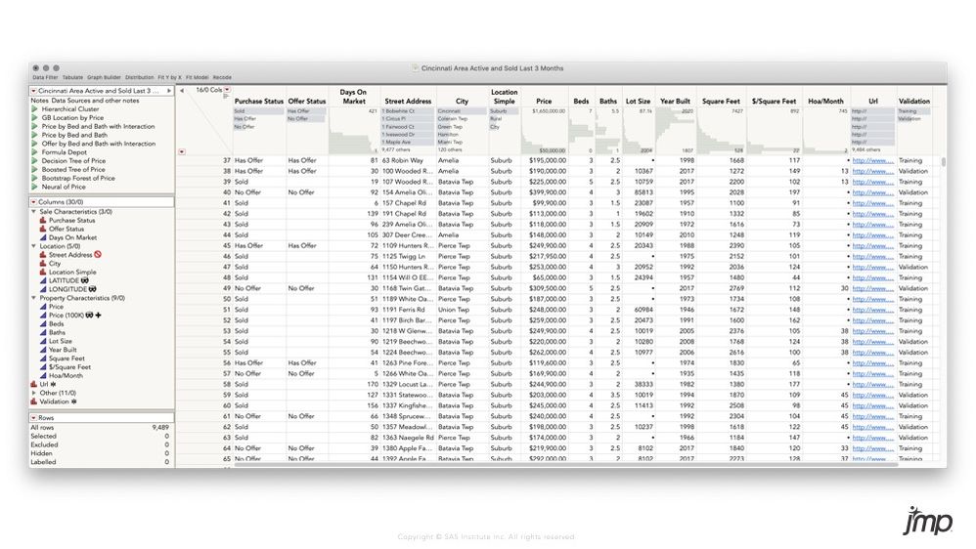Click continuous icon beside Lot Size

click(43, 341)
